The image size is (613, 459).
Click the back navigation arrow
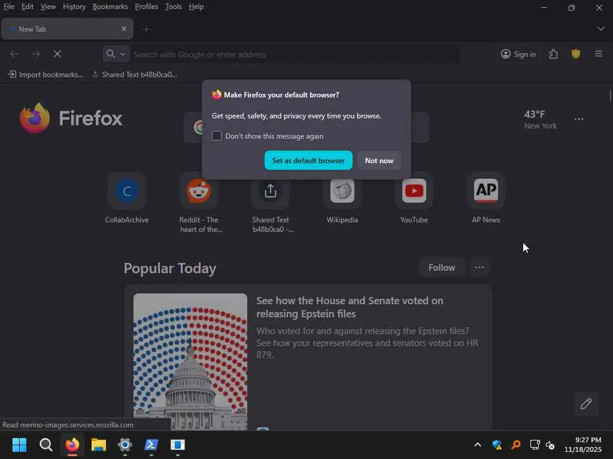pos(14,54)
